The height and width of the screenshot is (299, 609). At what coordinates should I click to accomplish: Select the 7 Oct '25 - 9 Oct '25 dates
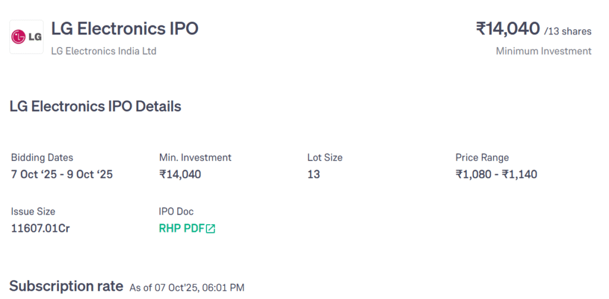click(62, 175)
